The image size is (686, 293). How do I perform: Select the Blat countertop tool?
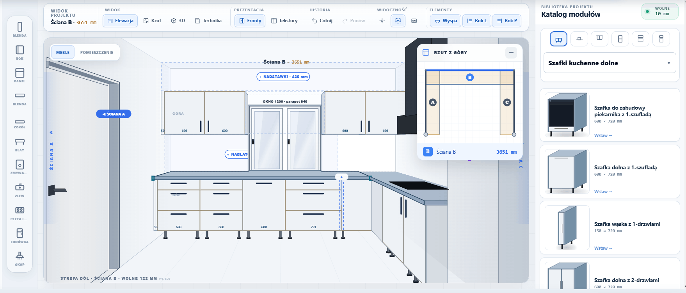click(20, 144)
